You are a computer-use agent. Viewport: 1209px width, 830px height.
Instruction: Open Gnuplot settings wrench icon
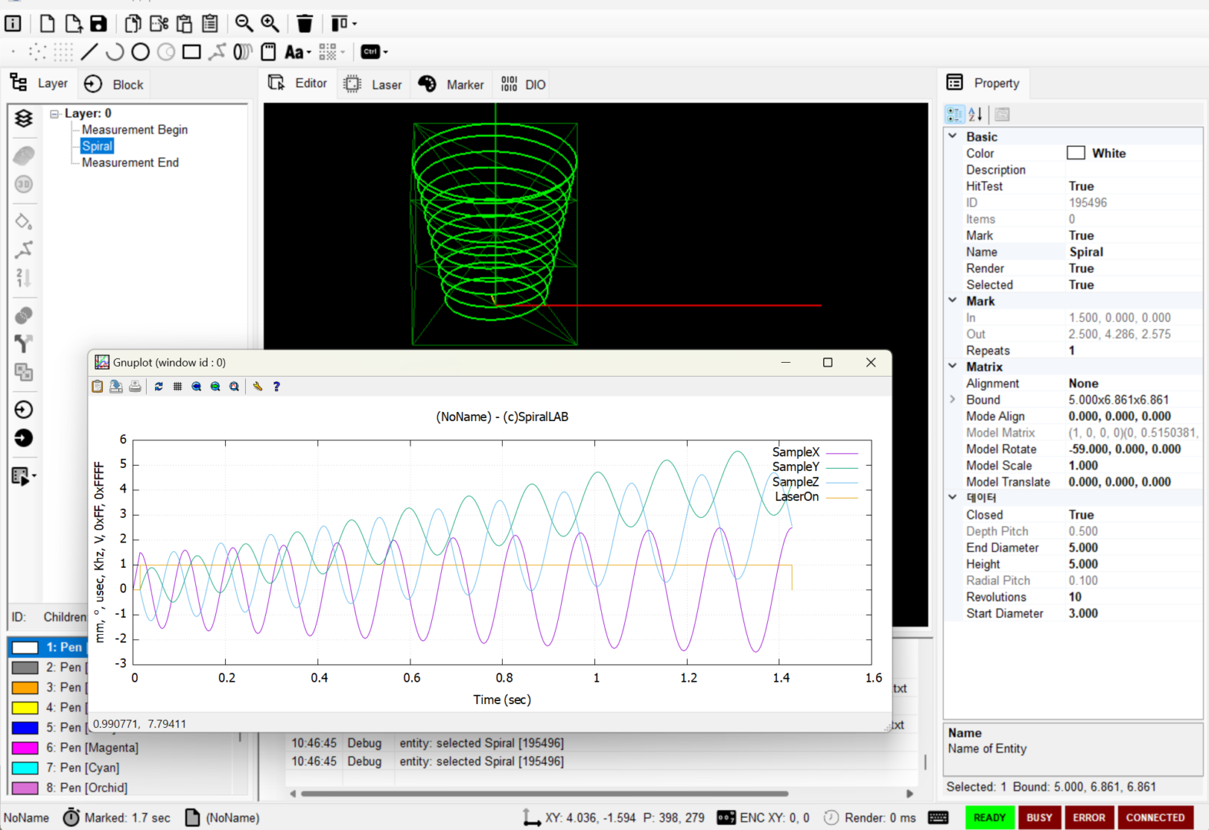click(x=257, y=387)
